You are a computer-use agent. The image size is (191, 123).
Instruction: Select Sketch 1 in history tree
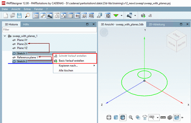(x=22, y=53)
